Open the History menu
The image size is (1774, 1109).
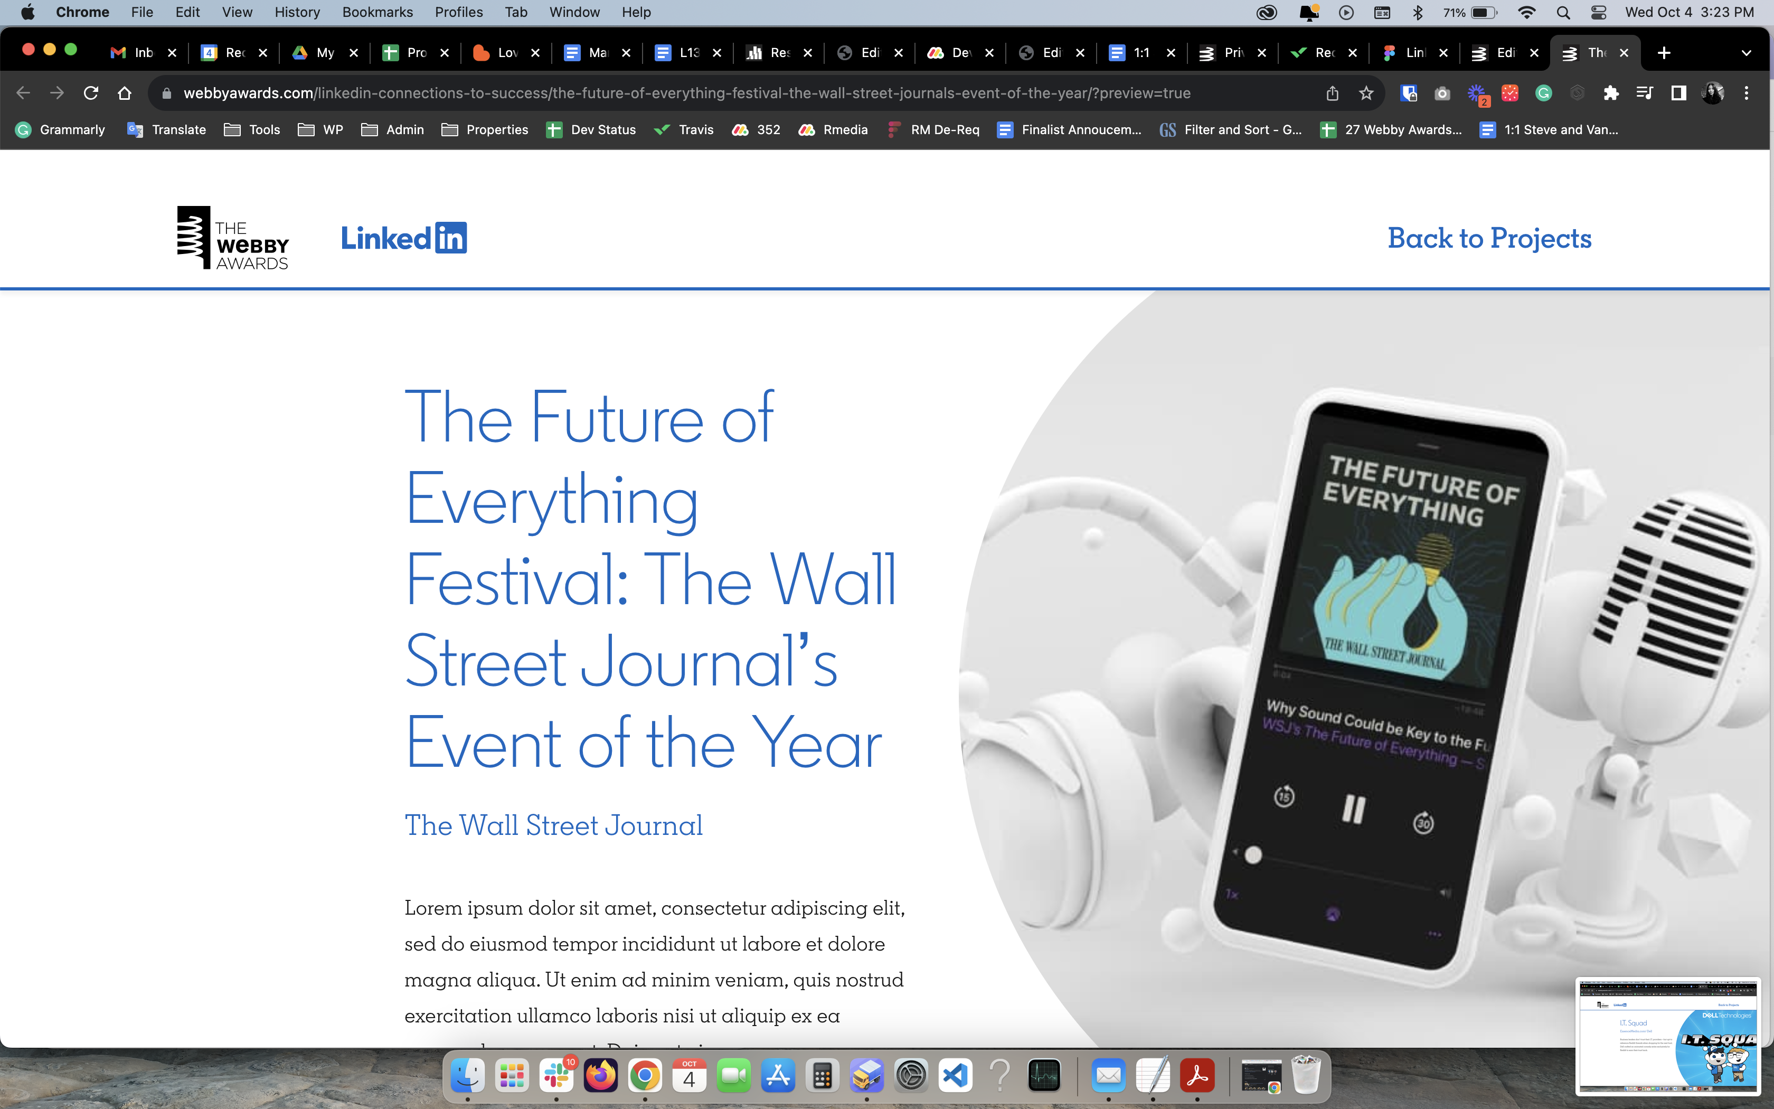click(x=297, y=13)
